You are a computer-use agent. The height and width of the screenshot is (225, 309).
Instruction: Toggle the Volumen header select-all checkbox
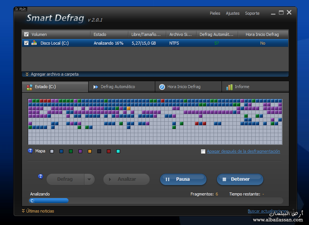click(x=26, y=34)
